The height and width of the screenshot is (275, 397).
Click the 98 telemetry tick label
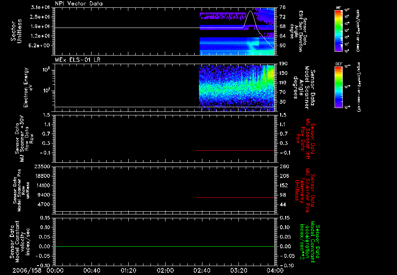tap(282, 195)
